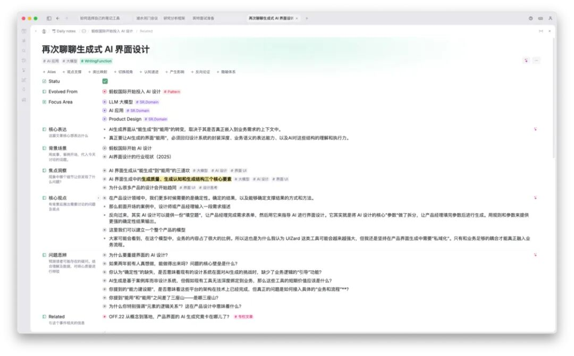Image resolution: width=574 pixels, height=356 pixels.
Task: Click the + Alias field button
Action: [49, 72]
